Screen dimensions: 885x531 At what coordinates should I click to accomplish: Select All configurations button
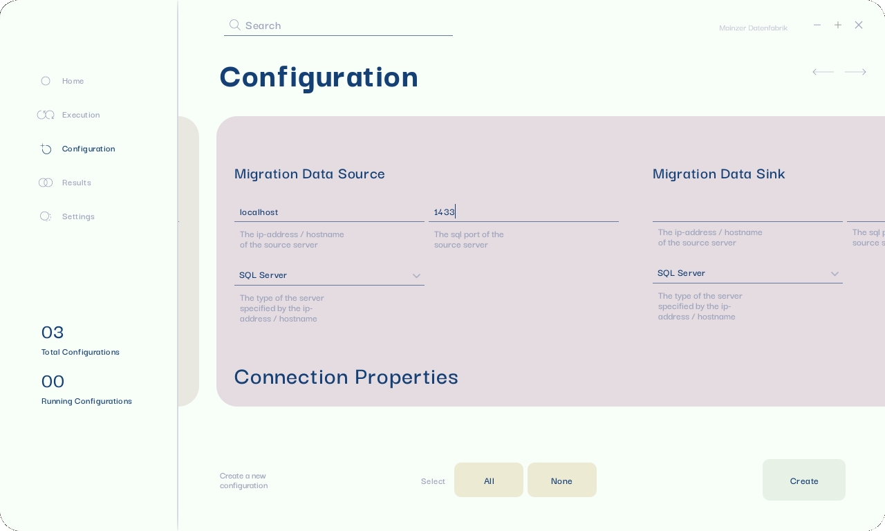coord(489,480)
